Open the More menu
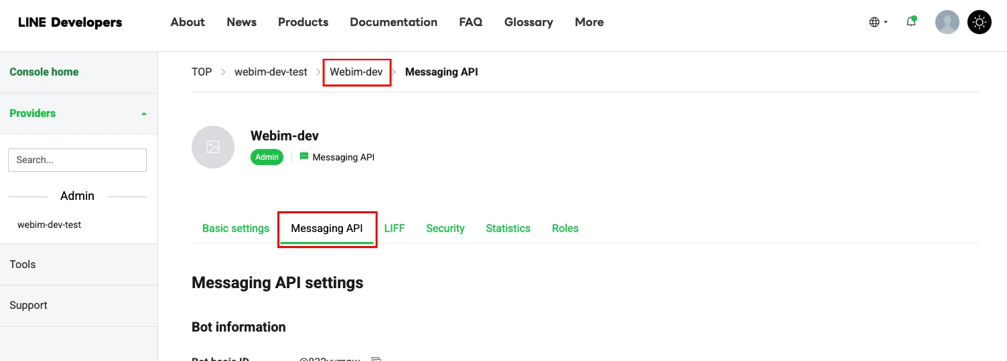The image size is (1007, 361). (590, 22)
